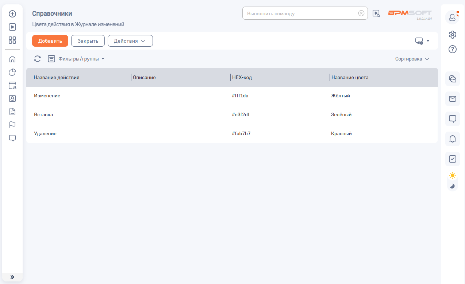
Task: Open the sections grid icon in the sidebar
Action: pos(12,40)
